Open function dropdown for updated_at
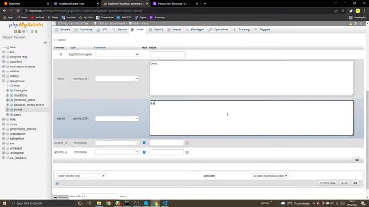Image resolution: width=369 pixels, height=207 pixels. (x=116, y=152)
